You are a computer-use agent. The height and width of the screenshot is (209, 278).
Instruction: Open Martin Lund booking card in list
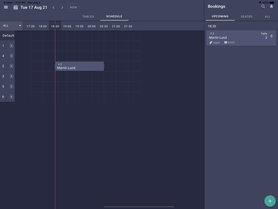(241, 38)
